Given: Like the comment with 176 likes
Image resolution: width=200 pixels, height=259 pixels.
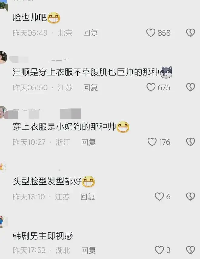Looking at the screenshot, I should pyautogui.click(x=152, y=142).
